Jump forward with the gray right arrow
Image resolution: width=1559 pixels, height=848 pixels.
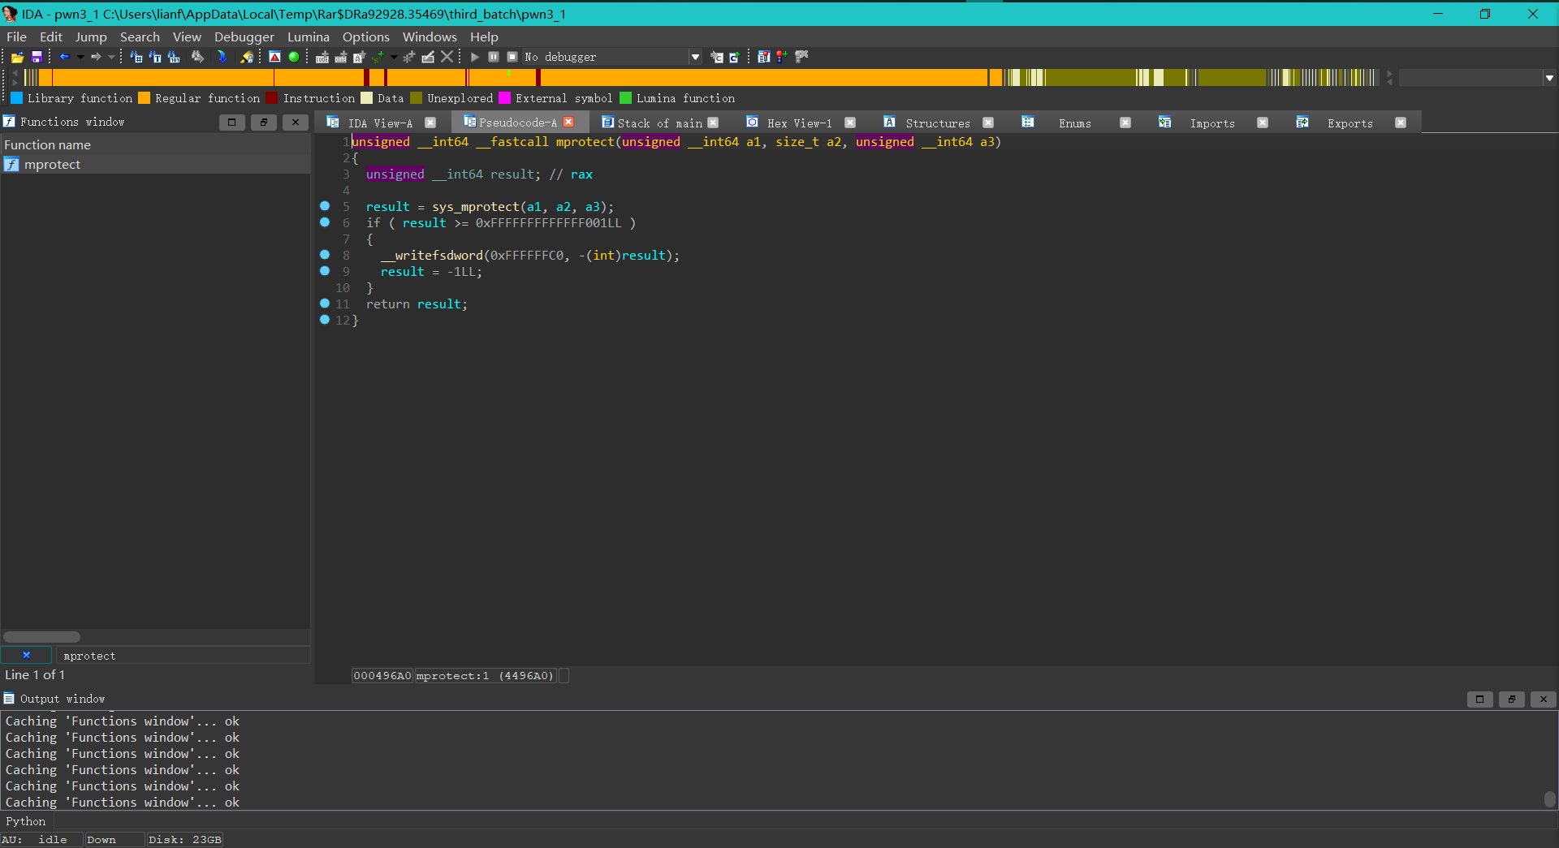(96, 57)
